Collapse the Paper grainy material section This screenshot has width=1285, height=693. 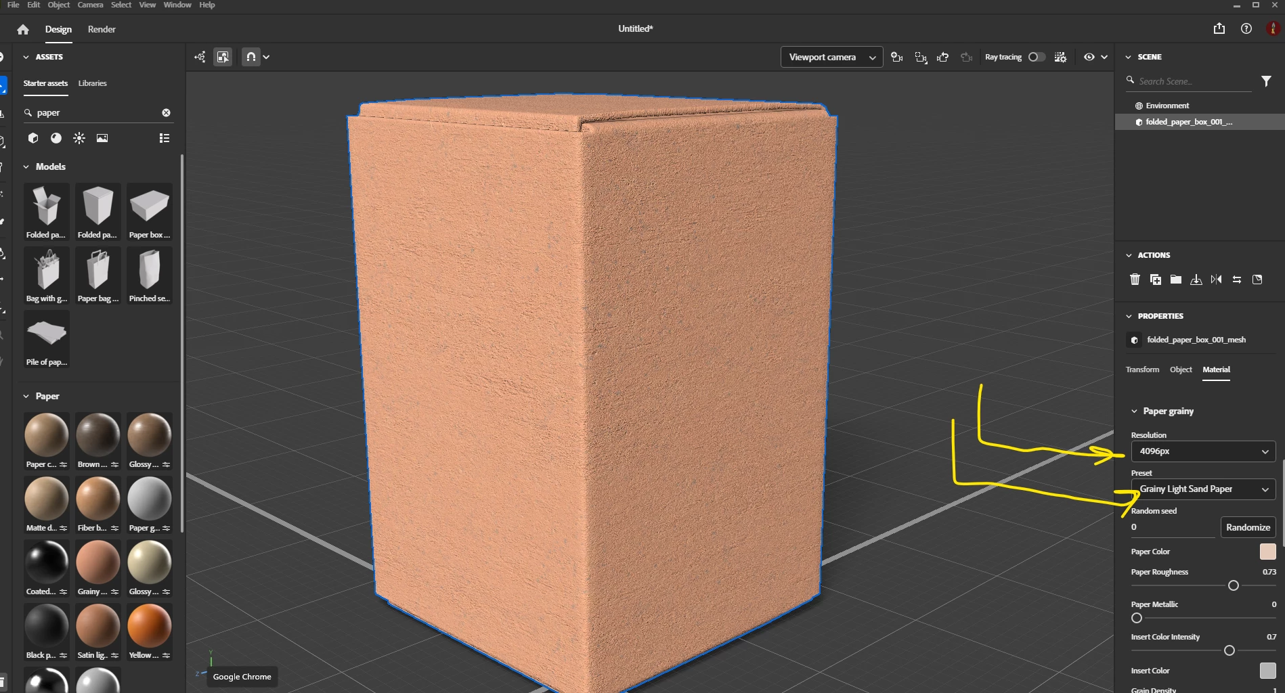[x=1135, y=411]
